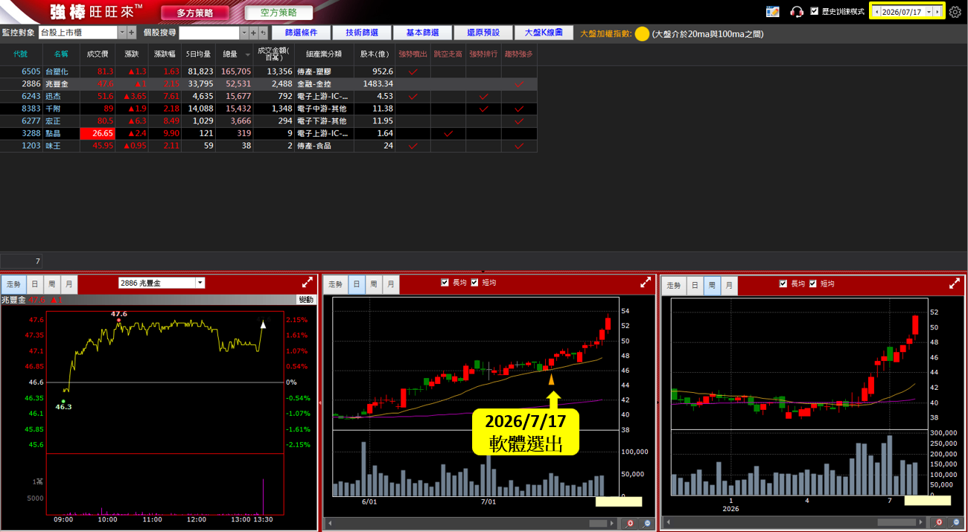Open the edit window icon beside the headset
The image size is (968, 532).
pyautogui.click(x=772, y=12)
